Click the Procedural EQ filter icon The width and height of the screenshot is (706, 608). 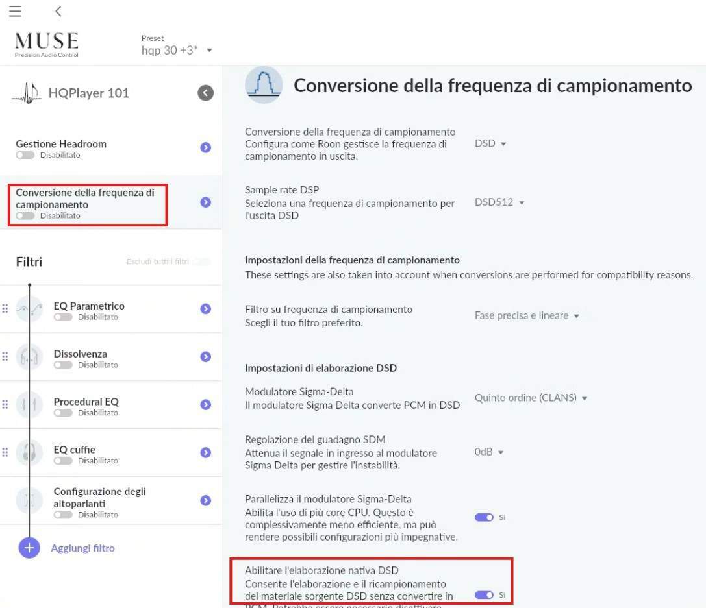tap(29, 405)
